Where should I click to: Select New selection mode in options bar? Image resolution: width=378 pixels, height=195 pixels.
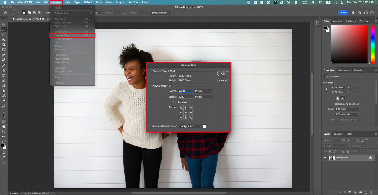pos(25,13)
